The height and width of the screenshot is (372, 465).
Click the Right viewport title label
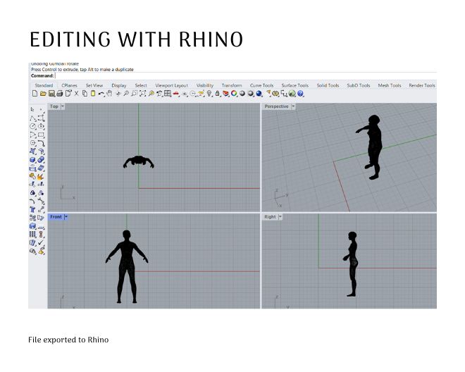270,217
